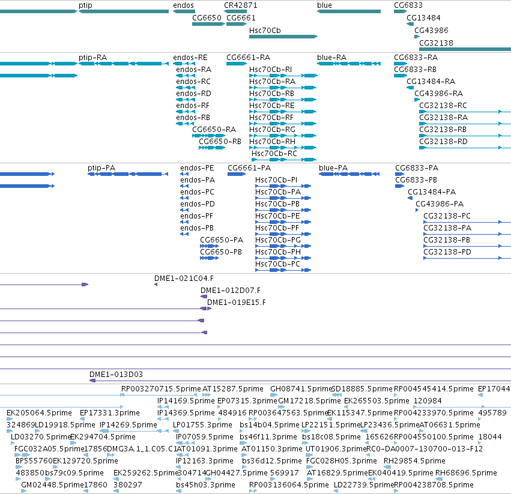This screenshot has width=511, height=494.
Task: Click the Hsc70Cb-PG protein label
Action: point(278,240)
